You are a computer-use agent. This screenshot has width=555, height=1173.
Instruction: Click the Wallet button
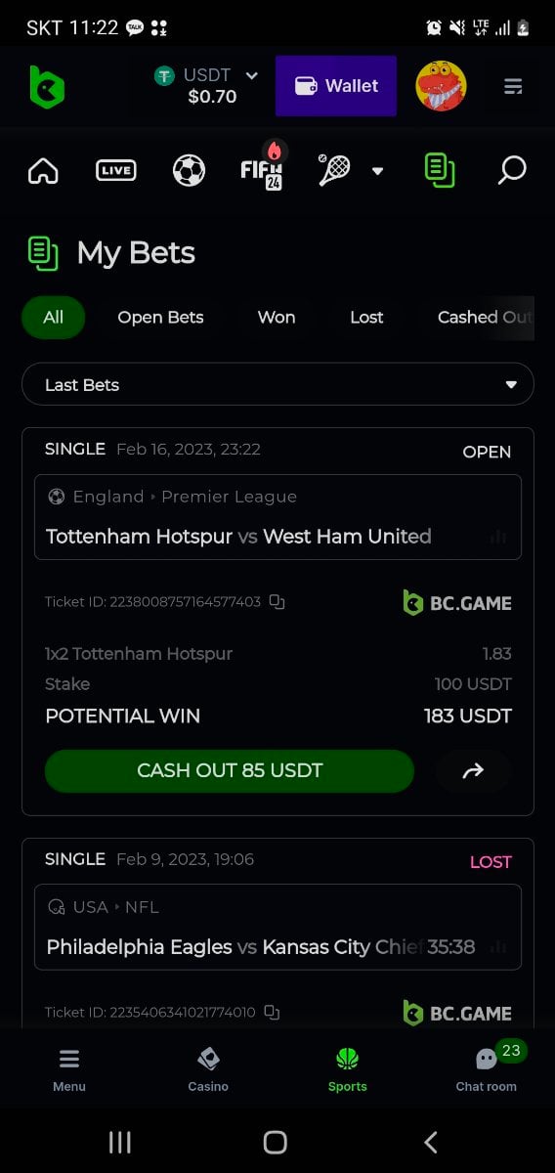pyautogui.click(x=336, y=86)
